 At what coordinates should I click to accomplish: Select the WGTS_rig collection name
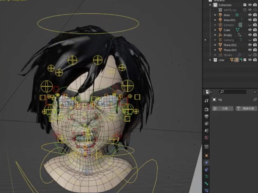230,10
